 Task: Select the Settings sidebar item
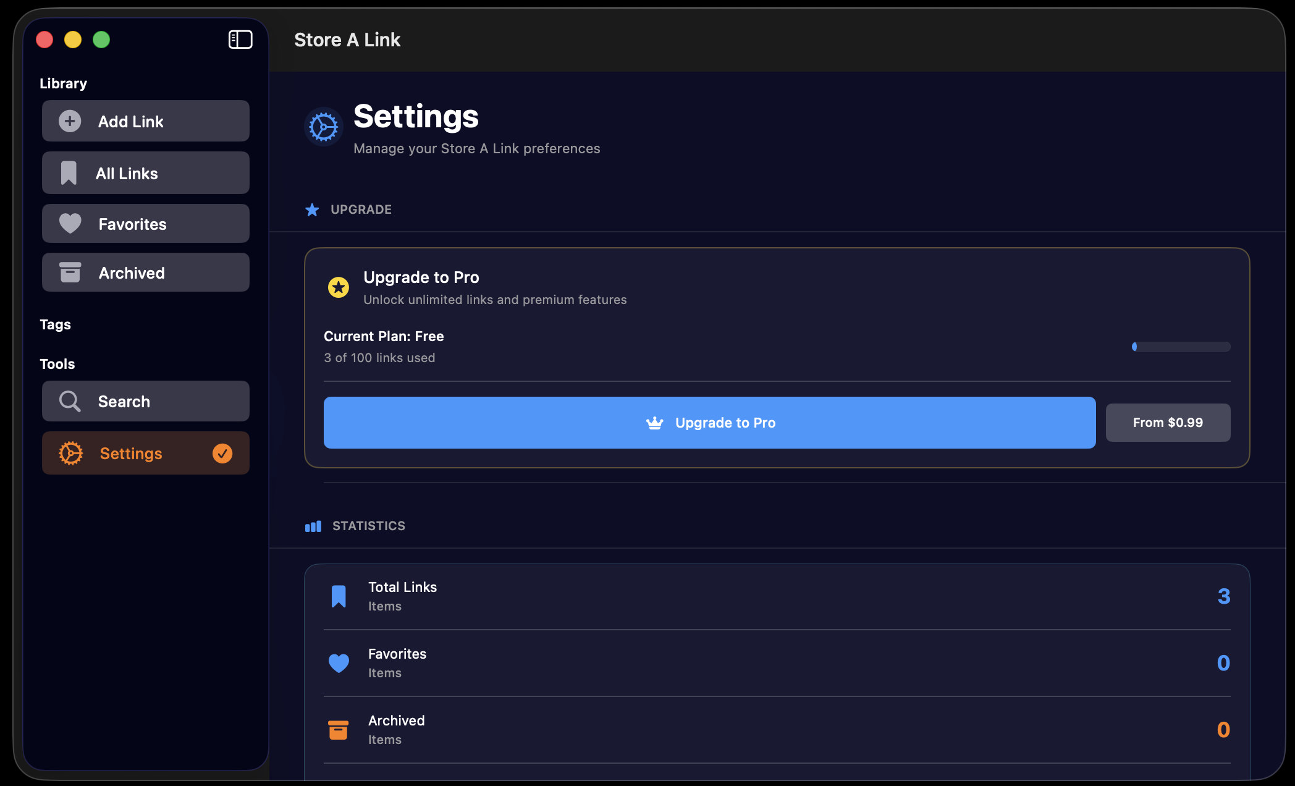click(x=146, y=453)
